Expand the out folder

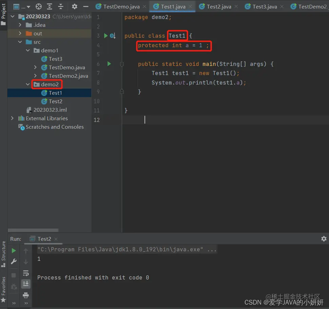20,33
